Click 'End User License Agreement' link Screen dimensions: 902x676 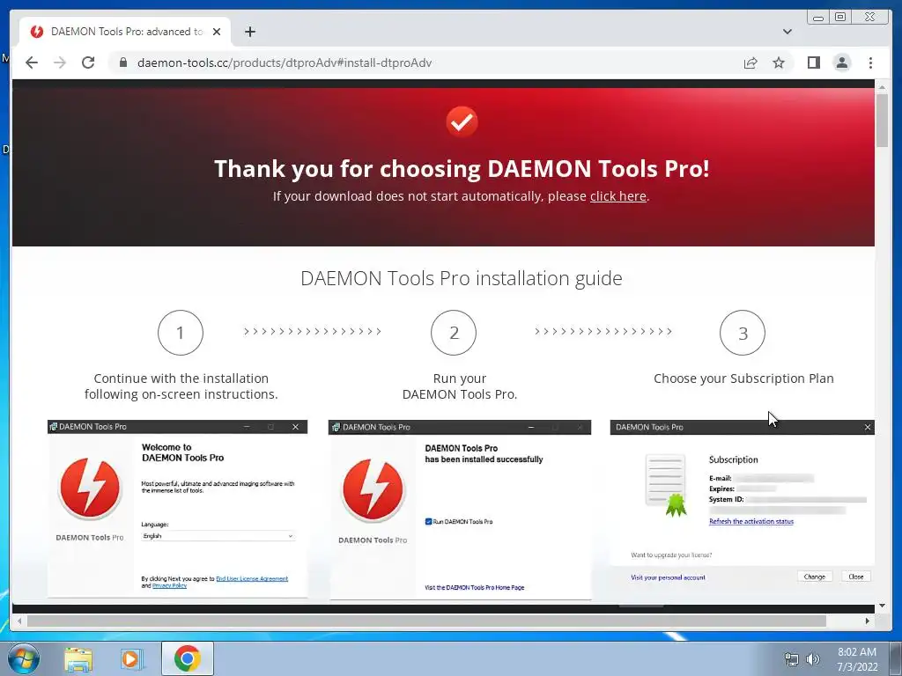tap(252, 578)
